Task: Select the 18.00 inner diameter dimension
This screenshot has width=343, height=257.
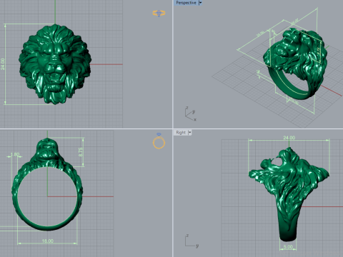Action: [x=48, y=241]
